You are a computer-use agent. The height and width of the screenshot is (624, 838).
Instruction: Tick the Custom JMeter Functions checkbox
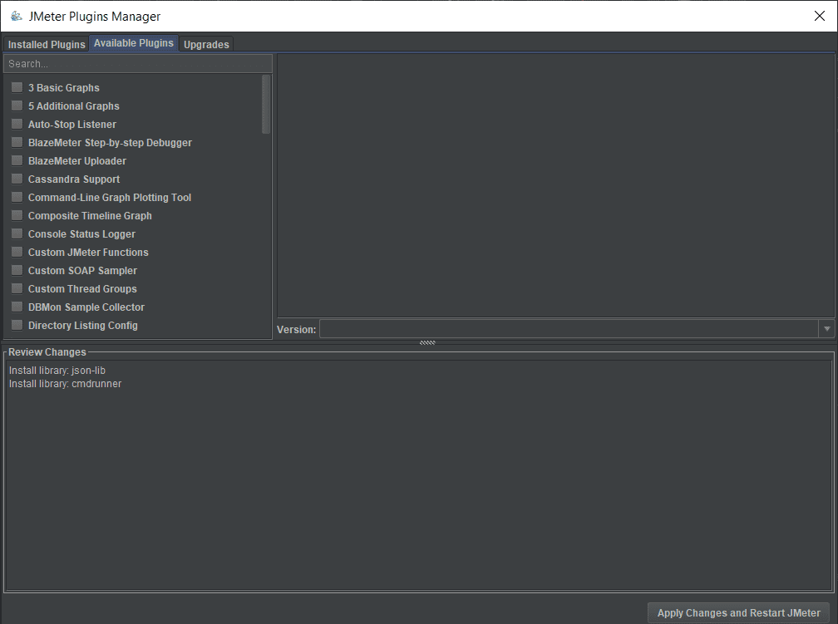[x=17, y=252]
